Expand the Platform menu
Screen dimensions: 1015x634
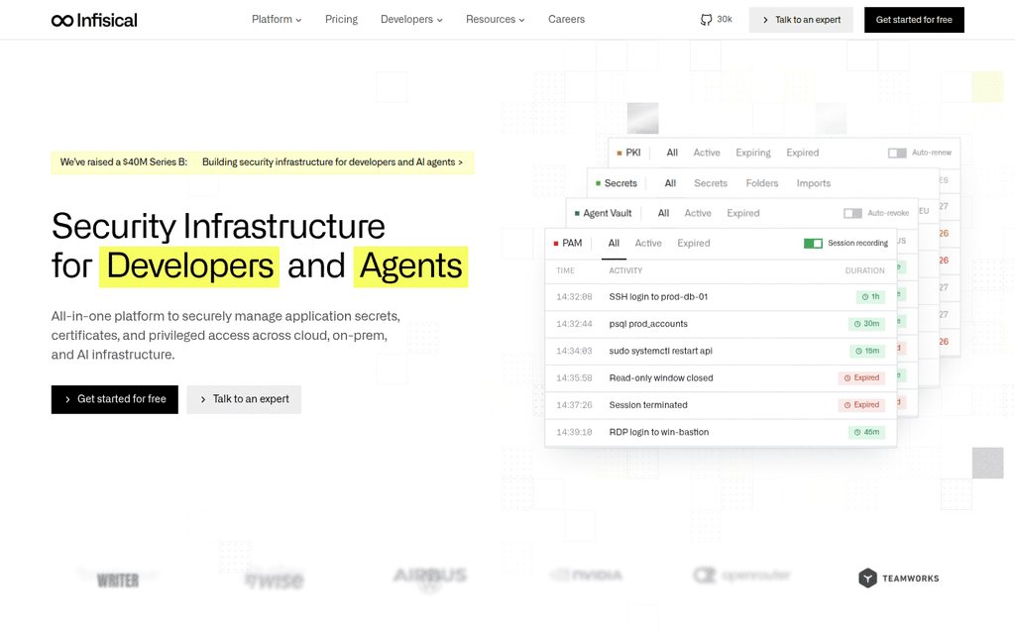(x=277, y=20)
